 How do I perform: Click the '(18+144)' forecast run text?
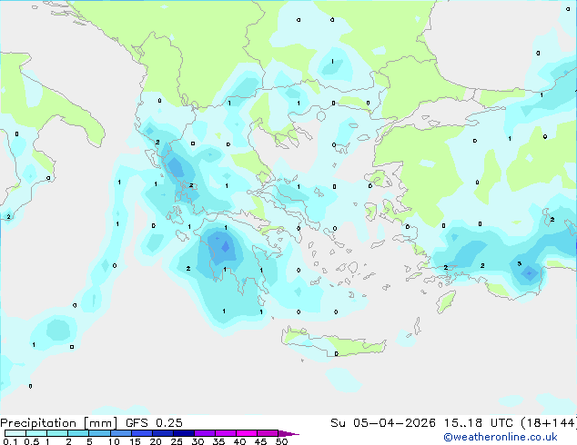(549, 423)
